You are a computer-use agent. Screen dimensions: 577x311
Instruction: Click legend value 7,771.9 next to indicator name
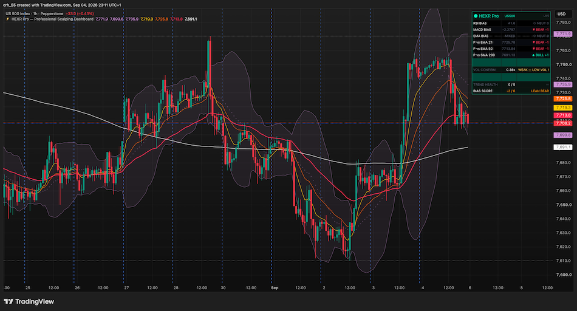[x=102, y=19]
